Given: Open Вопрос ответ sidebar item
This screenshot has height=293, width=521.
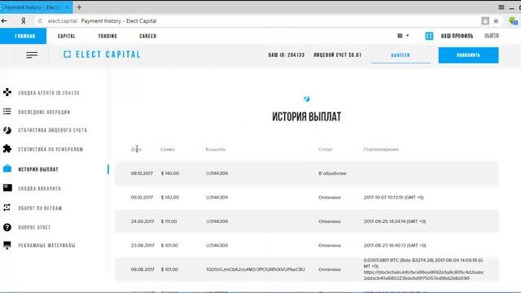Looking at the screenshot, I should 34,228.
